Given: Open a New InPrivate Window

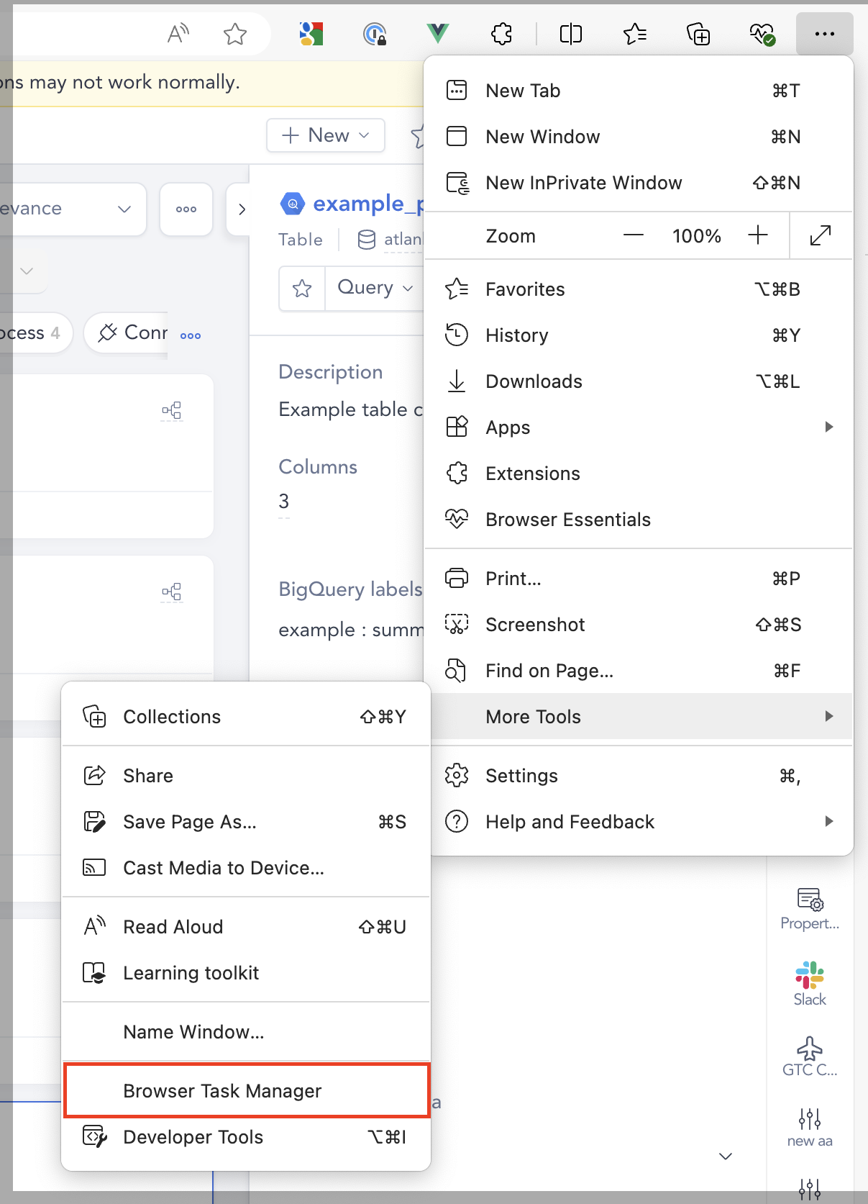Looking at the screenshot, I should coord(639,183).
